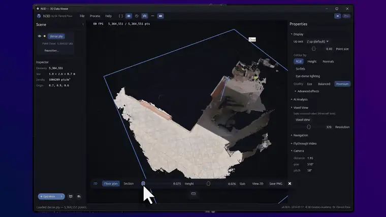Toggle Eye-dome lighting

pyautogui.click(x=308, y=76)
